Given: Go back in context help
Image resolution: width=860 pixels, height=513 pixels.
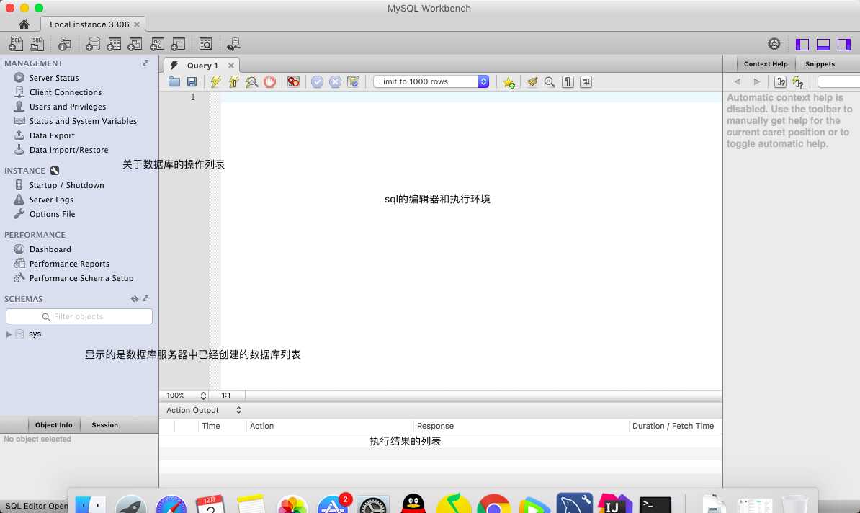Looking at the screenshot, I should point(738,81).
